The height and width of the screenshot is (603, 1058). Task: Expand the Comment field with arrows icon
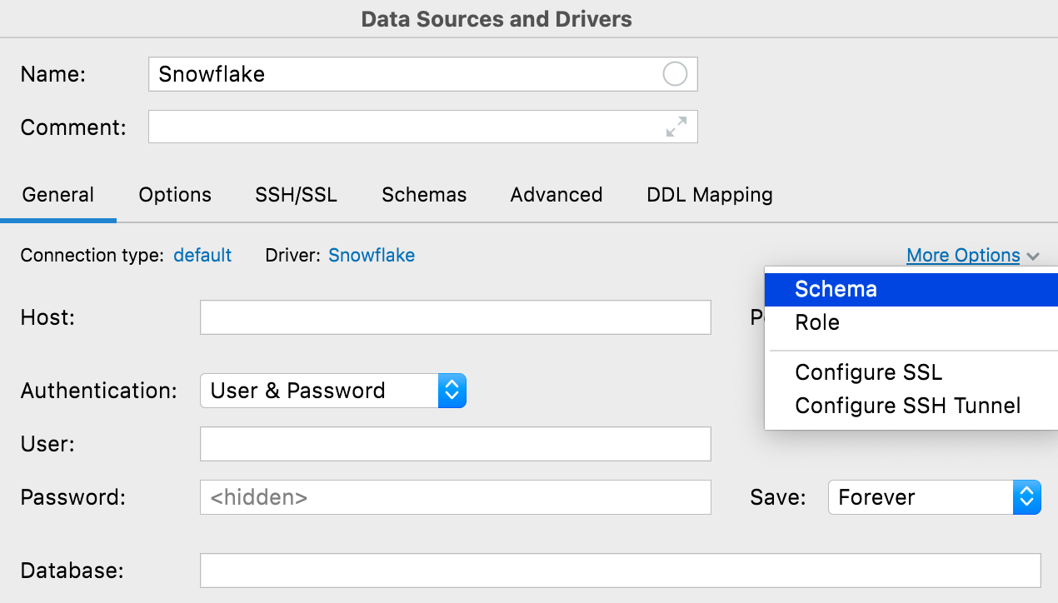[x=676, y=127]
